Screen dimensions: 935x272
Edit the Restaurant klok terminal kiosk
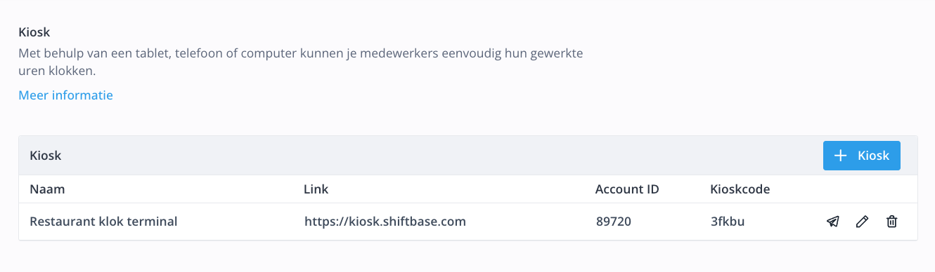click(862, 222)
